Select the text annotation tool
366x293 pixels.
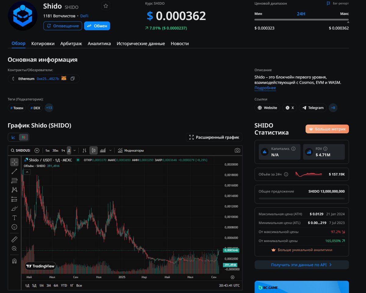14,218
